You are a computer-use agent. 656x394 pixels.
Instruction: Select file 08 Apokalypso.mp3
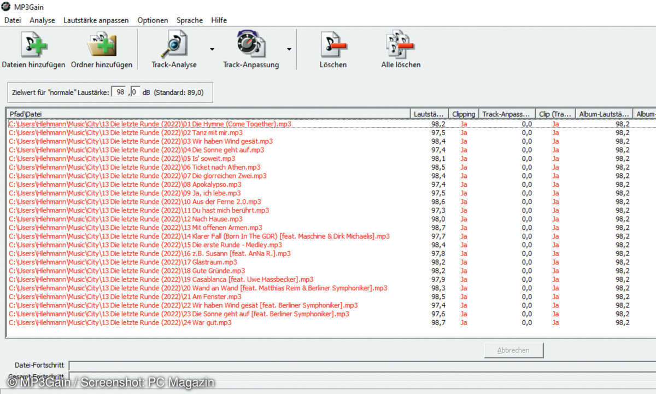(125, 184)
